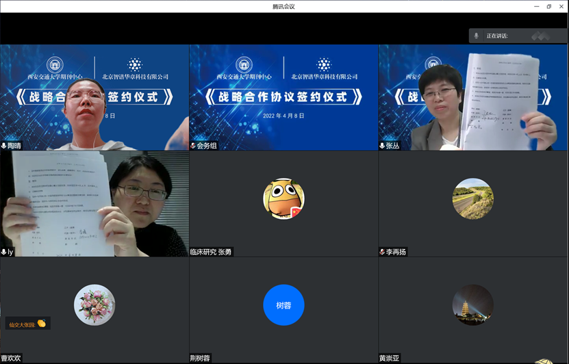Close the 腾讯会议 window
Viewport: 569px width, 364px height.
(x=561, y=7)
